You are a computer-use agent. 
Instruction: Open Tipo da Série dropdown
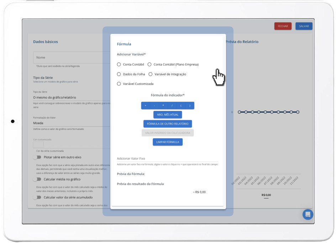[x=72, y=97]
